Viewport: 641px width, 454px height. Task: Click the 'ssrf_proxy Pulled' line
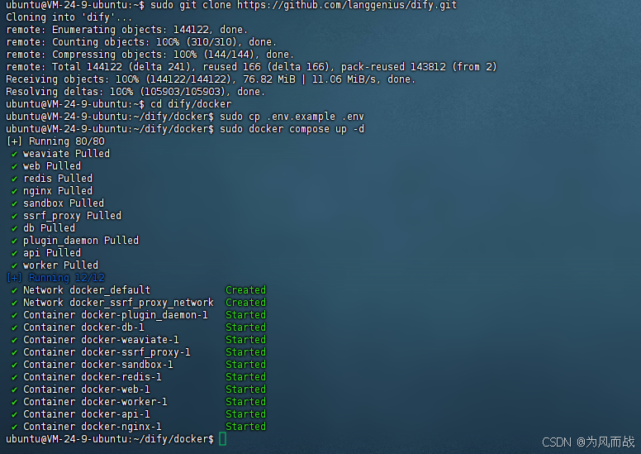(66, 216)
